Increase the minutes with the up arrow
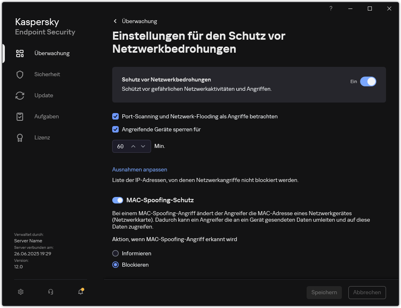The image size is (401, 308). point(134,146)
